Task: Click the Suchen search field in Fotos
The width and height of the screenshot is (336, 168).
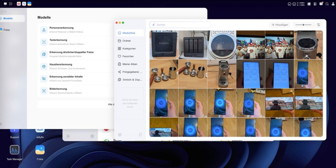Action: click(x=180, y=25)
